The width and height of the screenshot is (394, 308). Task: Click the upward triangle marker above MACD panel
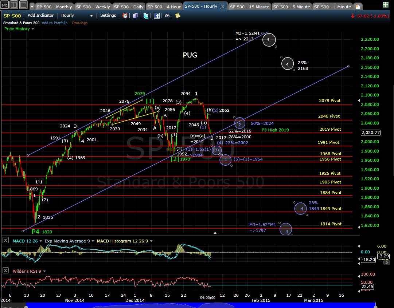pyautogui.click(x=215, y=233)
